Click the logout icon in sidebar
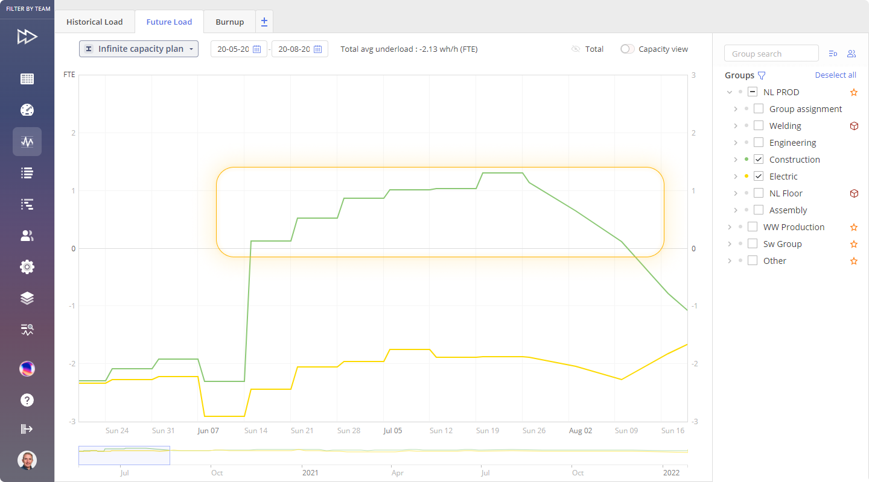869x482 pixels. pos(27,429)
